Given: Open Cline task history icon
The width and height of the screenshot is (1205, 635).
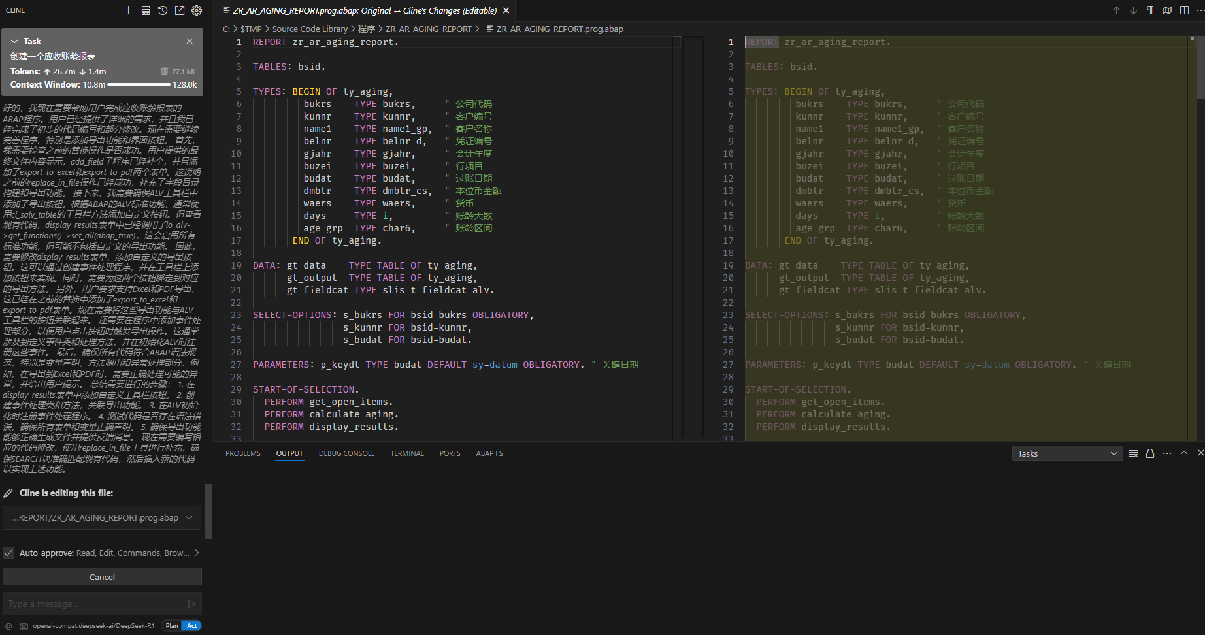Looking at the screenshot, I should coord(163,10).
